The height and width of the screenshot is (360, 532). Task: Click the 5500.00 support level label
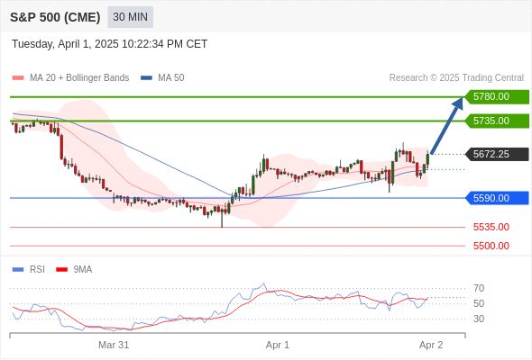click(x=491, y=246)
